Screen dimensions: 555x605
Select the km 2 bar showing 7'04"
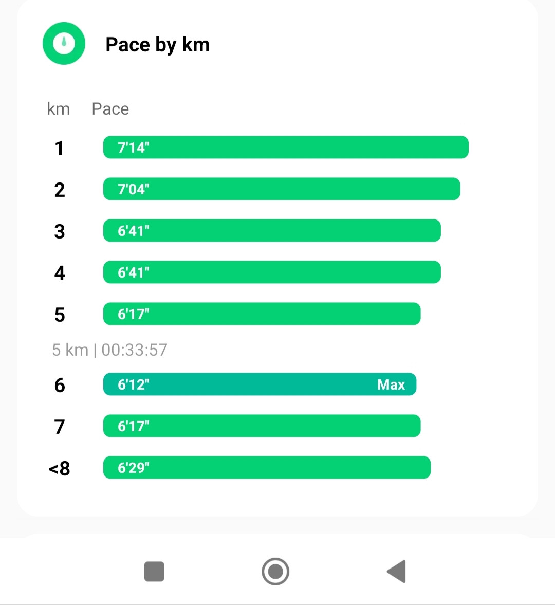pos(282,189)
